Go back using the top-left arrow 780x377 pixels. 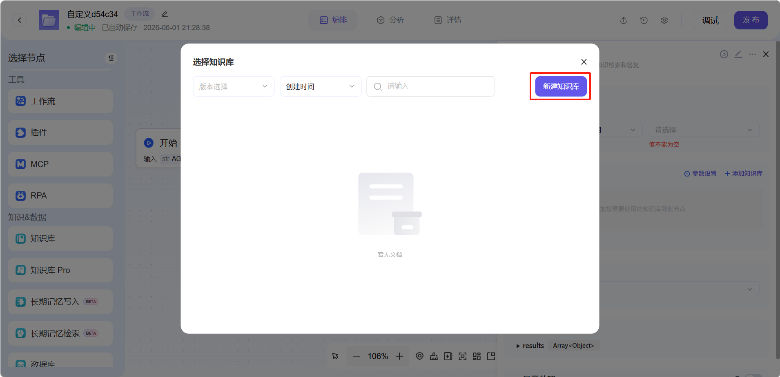[x=19, y=20]
